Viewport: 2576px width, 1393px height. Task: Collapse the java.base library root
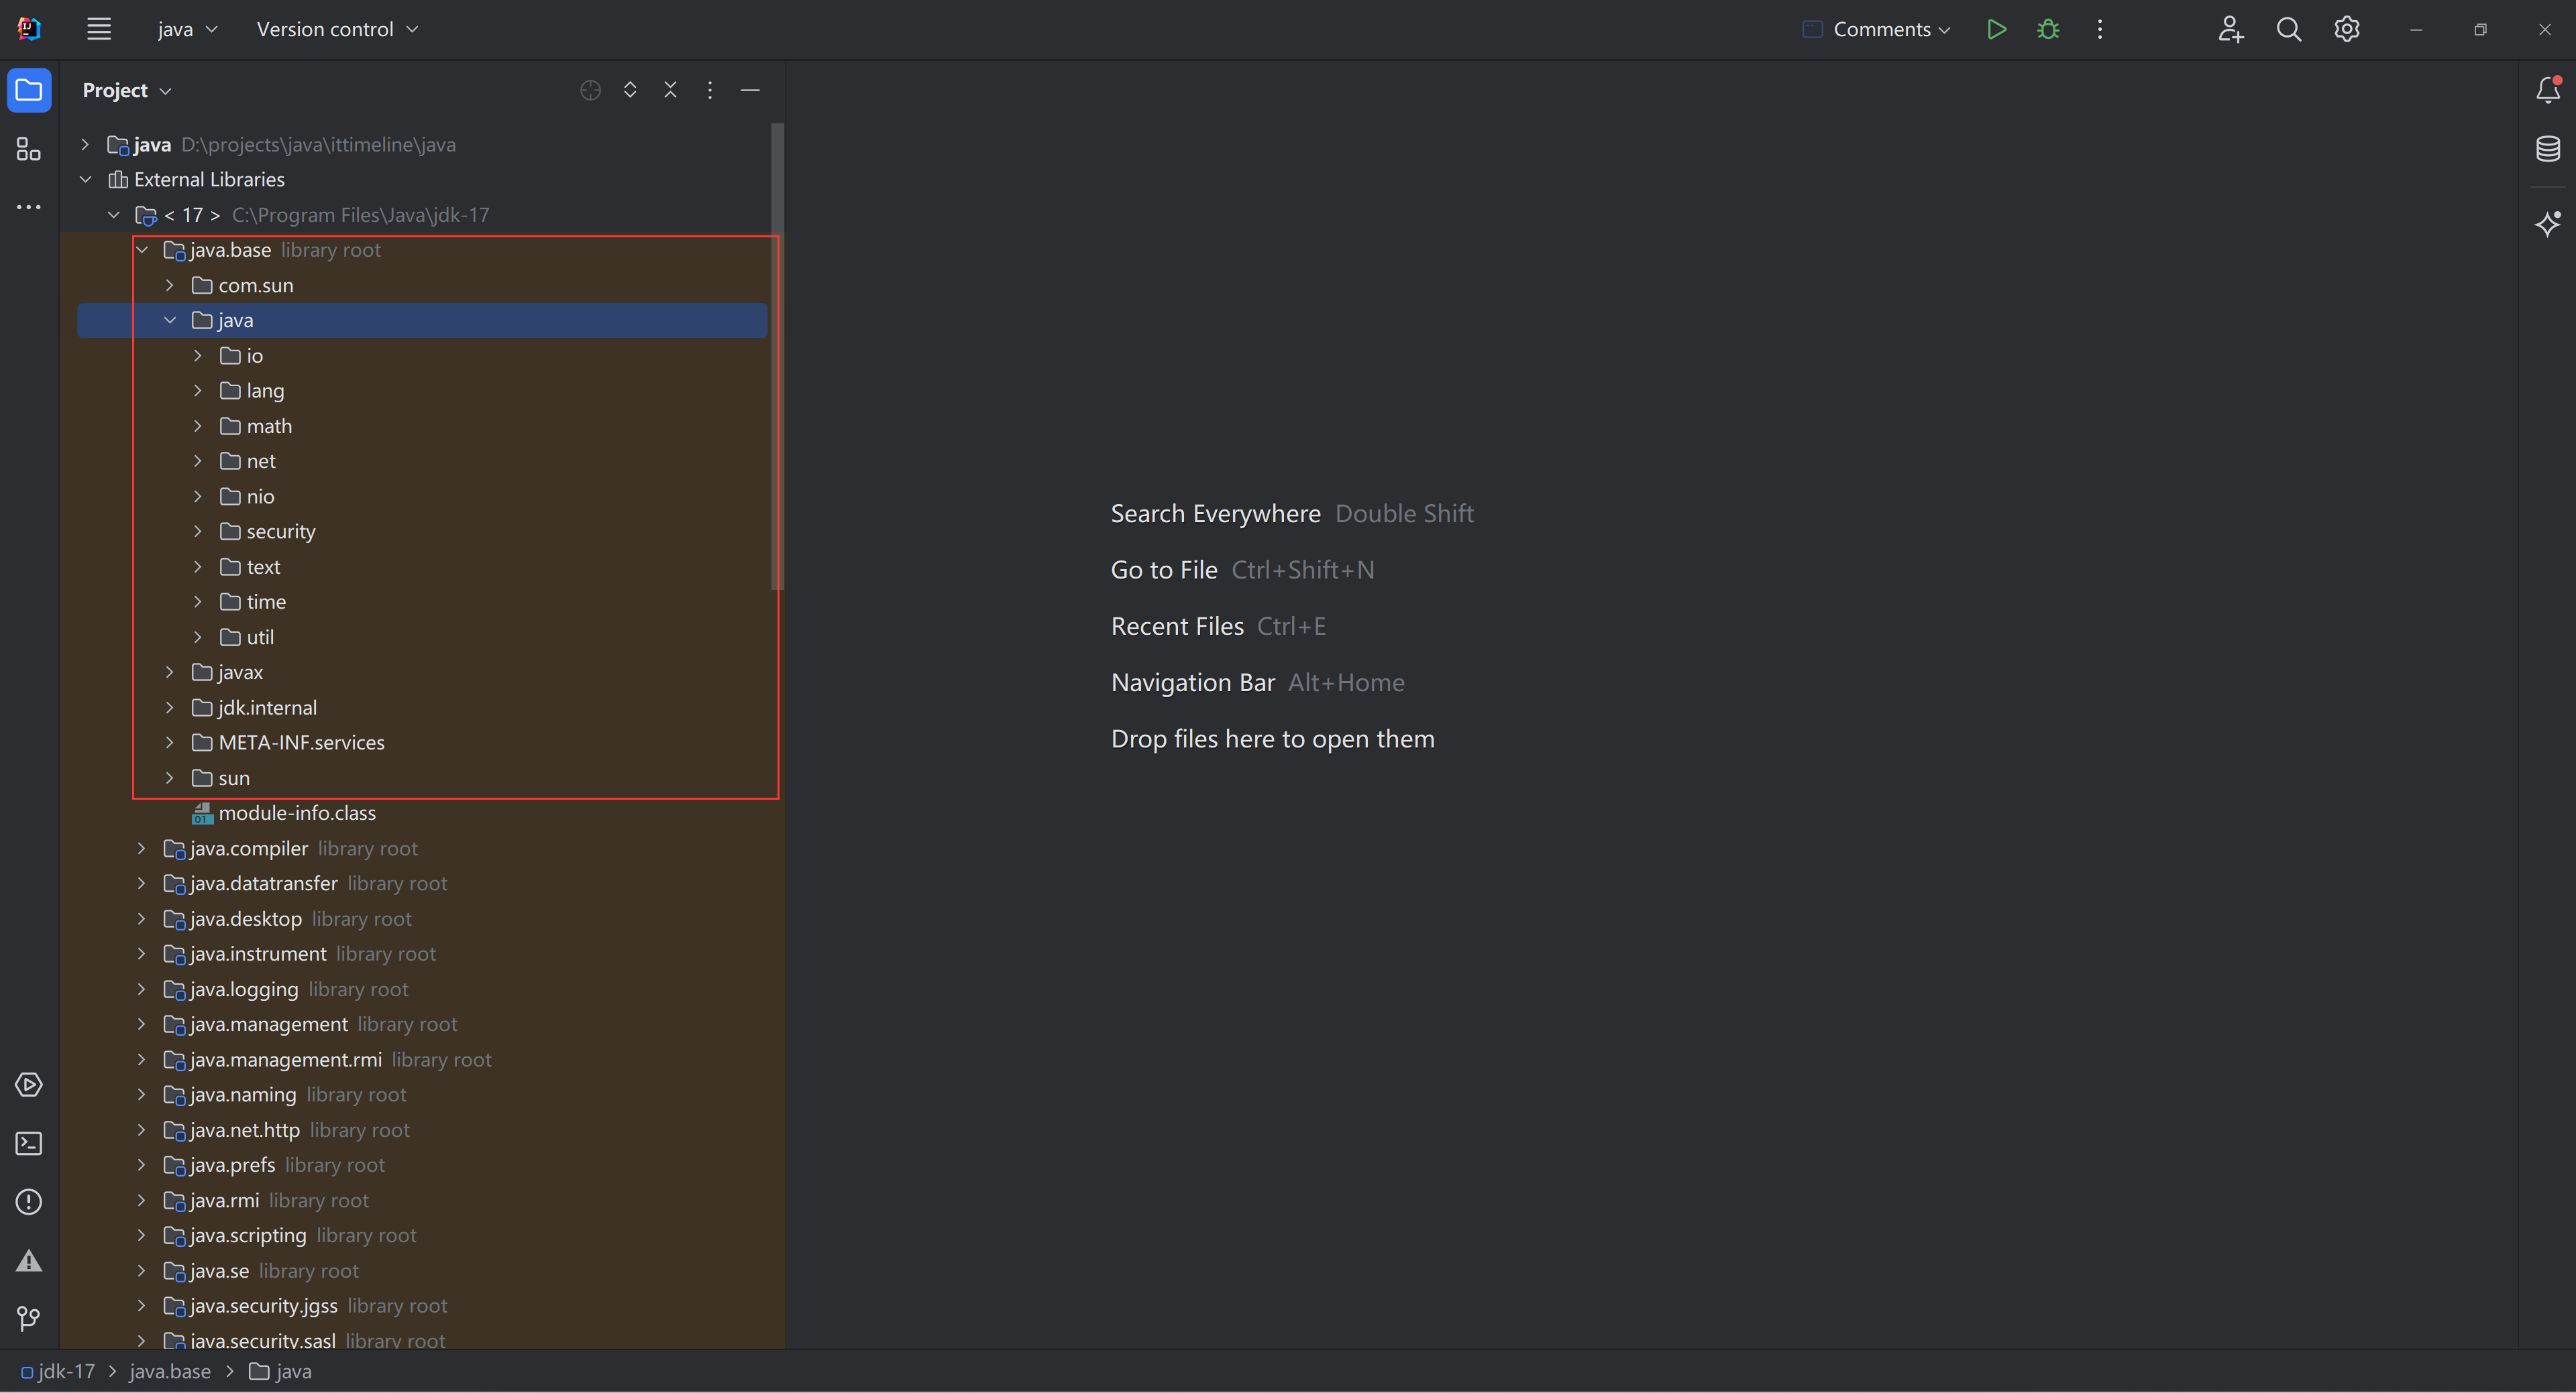point(141,250)
